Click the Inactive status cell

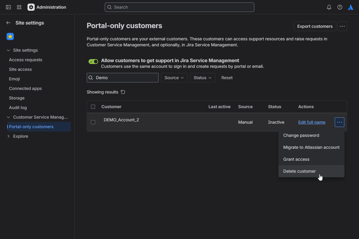pos(276,122)
